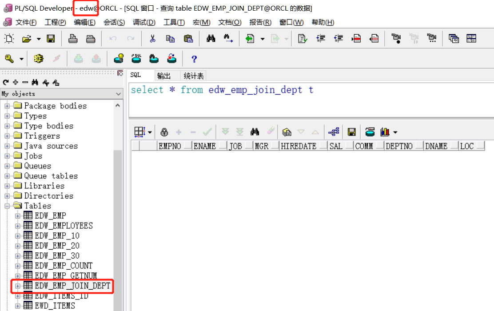Image resolution: width=494 pixels, height=311 pixels.
Task: Select the Queue tables folder
Action: click(x=51, y=176)
